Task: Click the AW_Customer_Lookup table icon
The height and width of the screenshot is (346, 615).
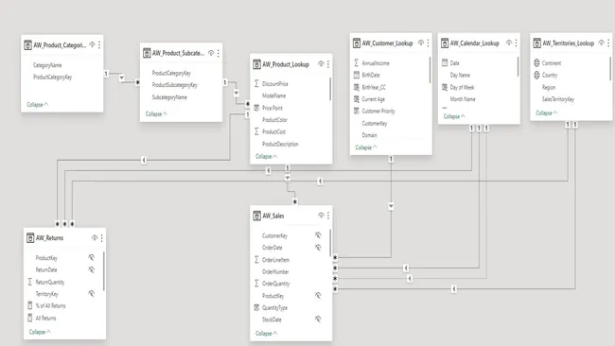Action: point(357,43)
